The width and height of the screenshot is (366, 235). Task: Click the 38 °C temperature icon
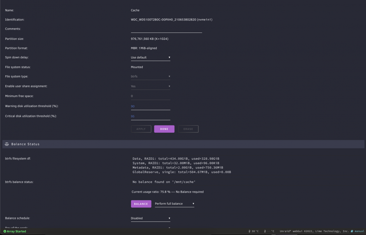(250, 231)
